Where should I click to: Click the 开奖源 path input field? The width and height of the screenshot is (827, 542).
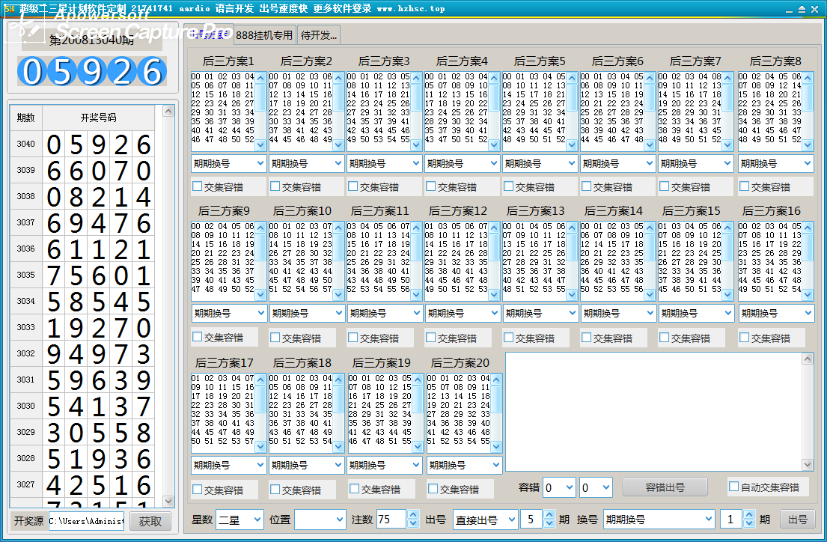87,521
